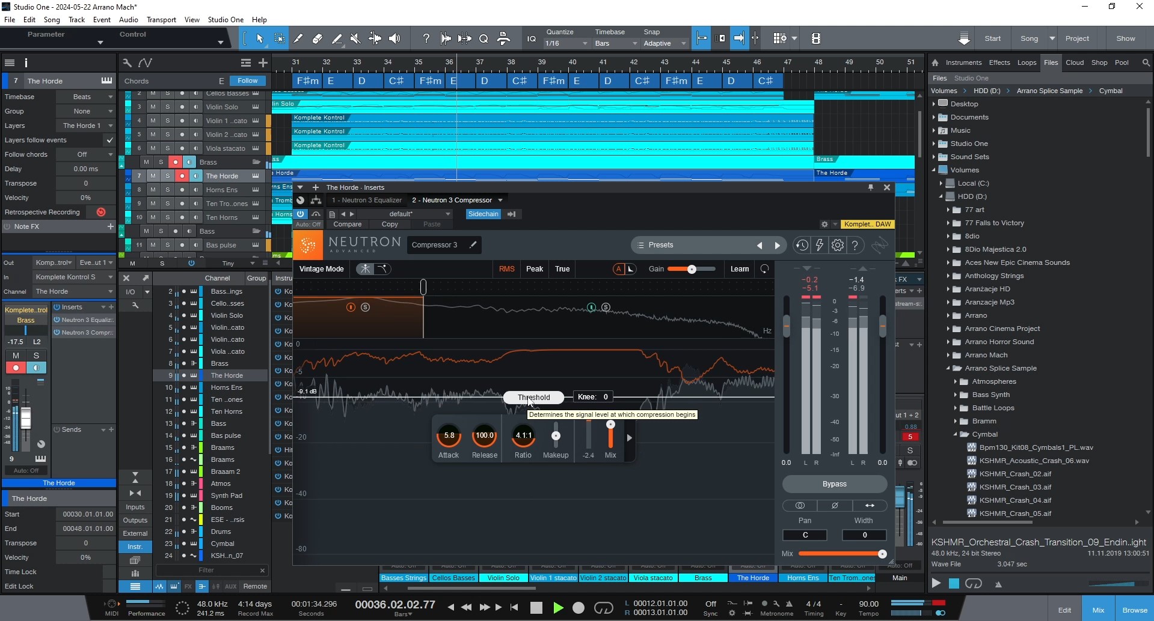Select the Bend tool

coord(375,38)
